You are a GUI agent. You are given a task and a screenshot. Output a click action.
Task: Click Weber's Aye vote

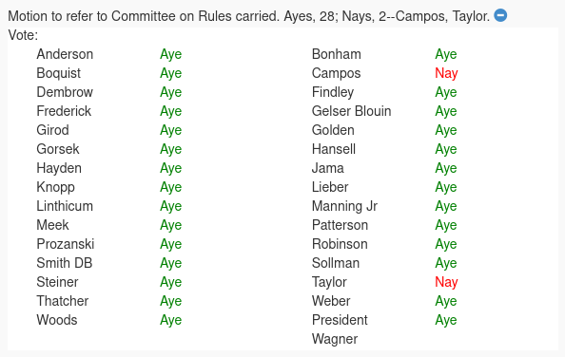[446, 301]
